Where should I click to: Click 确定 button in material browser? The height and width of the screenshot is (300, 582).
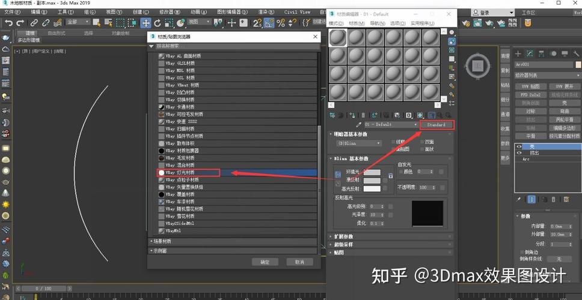[265, 262]
